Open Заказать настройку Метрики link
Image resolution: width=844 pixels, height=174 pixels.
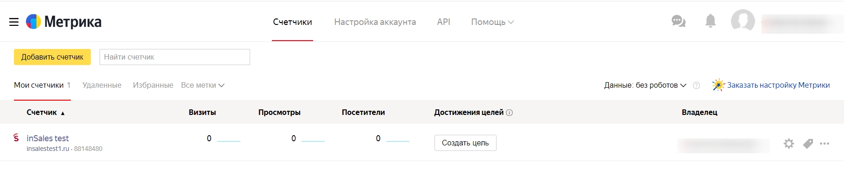778,85
